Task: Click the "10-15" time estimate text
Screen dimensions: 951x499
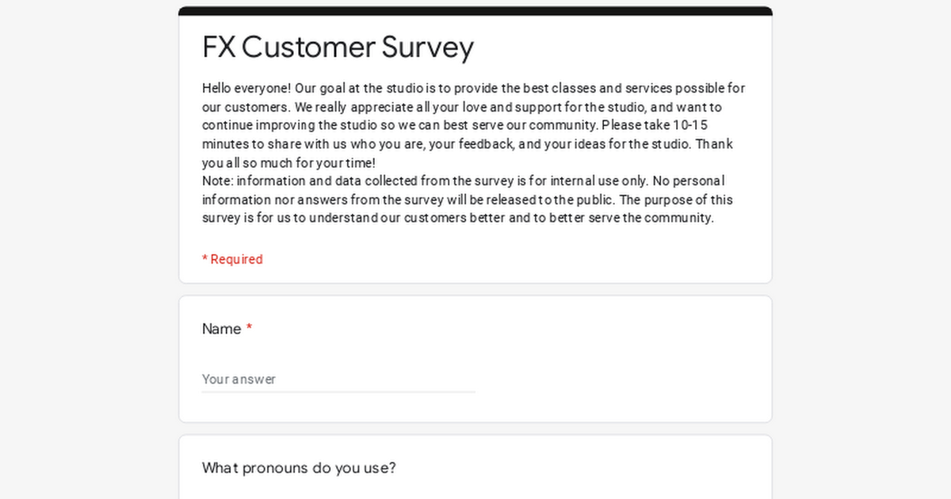Action: tap(690, 126)
